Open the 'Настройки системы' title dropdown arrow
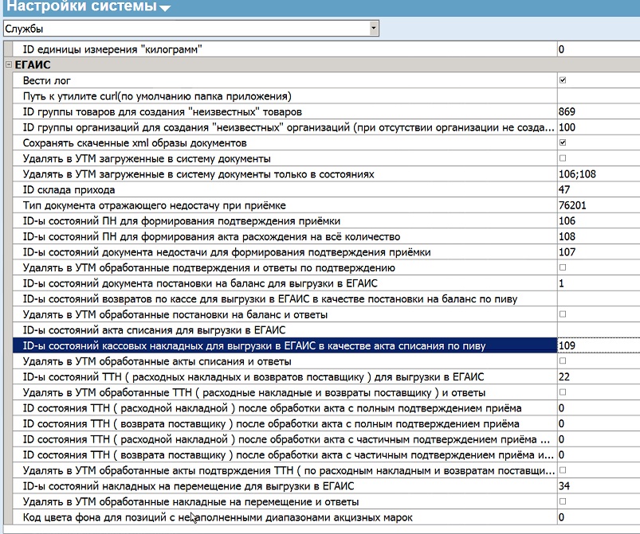The image size is (640, 534). (x=165, y=8)
